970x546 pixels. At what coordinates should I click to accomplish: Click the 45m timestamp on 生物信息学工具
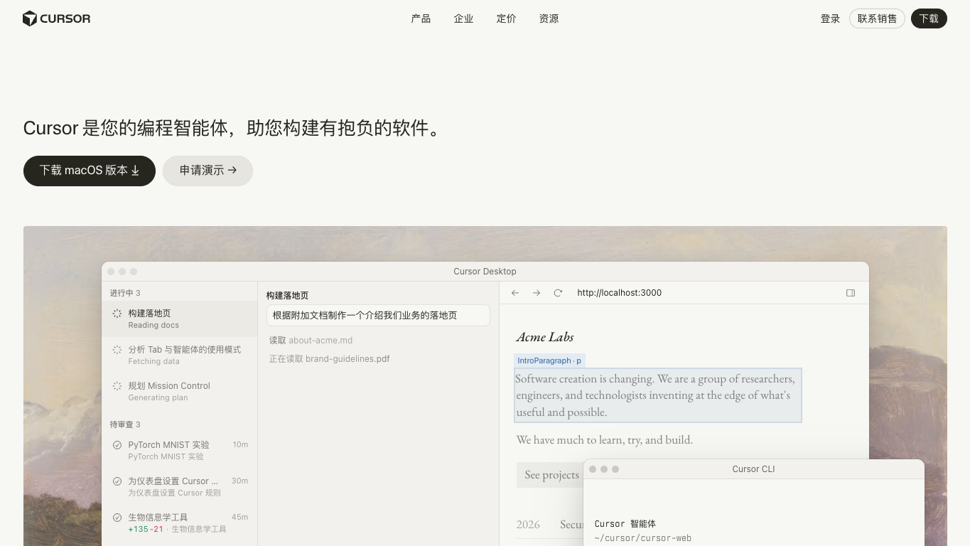[239, 518]
